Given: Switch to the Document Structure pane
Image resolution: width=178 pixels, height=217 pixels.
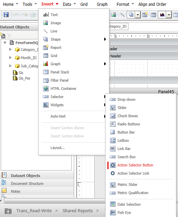Looking at the screenshot, I should (x=27, y=184).
